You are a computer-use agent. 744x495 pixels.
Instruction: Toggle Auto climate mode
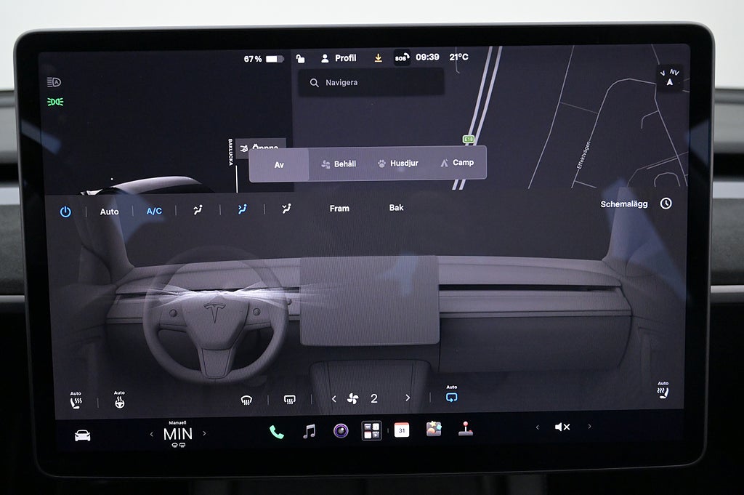point(109,212)
